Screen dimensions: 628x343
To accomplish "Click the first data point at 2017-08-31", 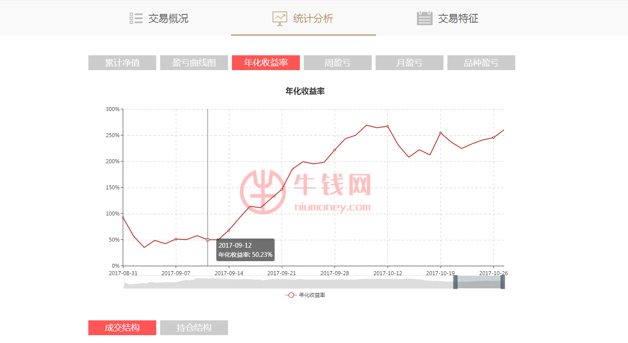I will 123,217.
